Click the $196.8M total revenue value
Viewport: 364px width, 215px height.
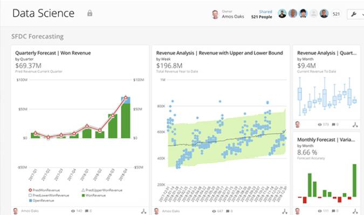169,66
